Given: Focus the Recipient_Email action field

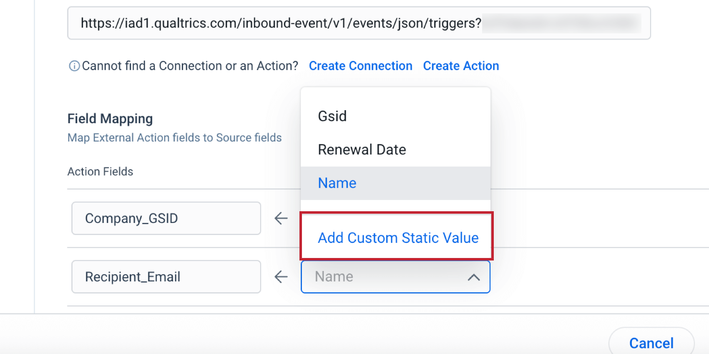Looking at the screenshot, I should [166, 276].
